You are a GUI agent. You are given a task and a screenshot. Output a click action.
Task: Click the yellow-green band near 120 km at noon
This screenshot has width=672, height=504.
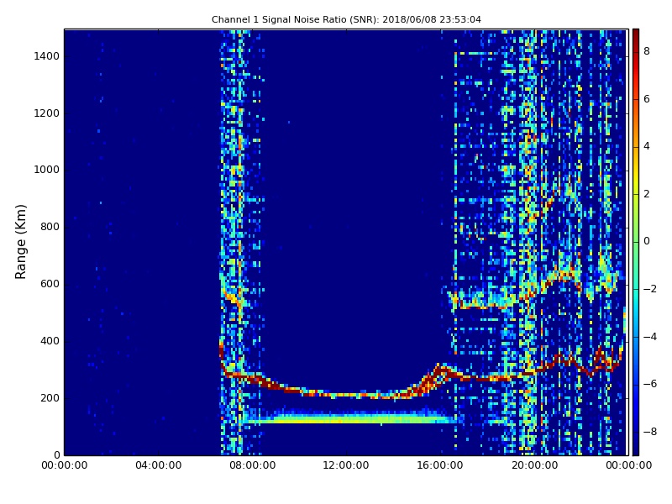[346, 418]
